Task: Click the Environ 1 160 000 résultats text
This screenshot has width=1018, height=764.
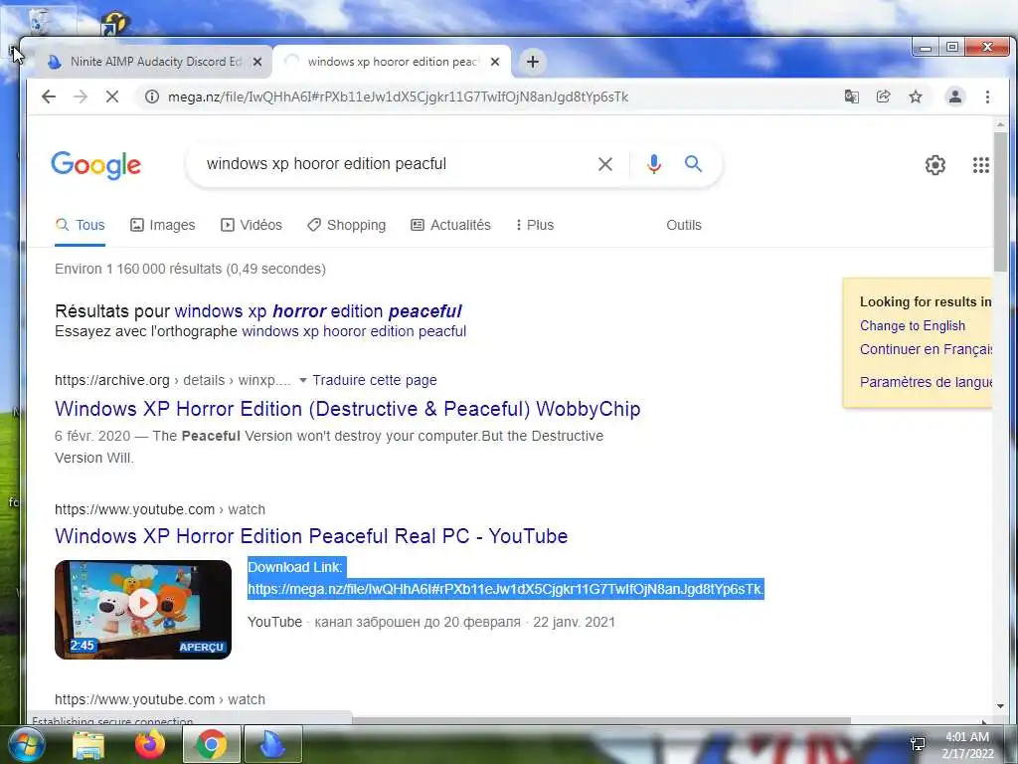Action: 190,269
